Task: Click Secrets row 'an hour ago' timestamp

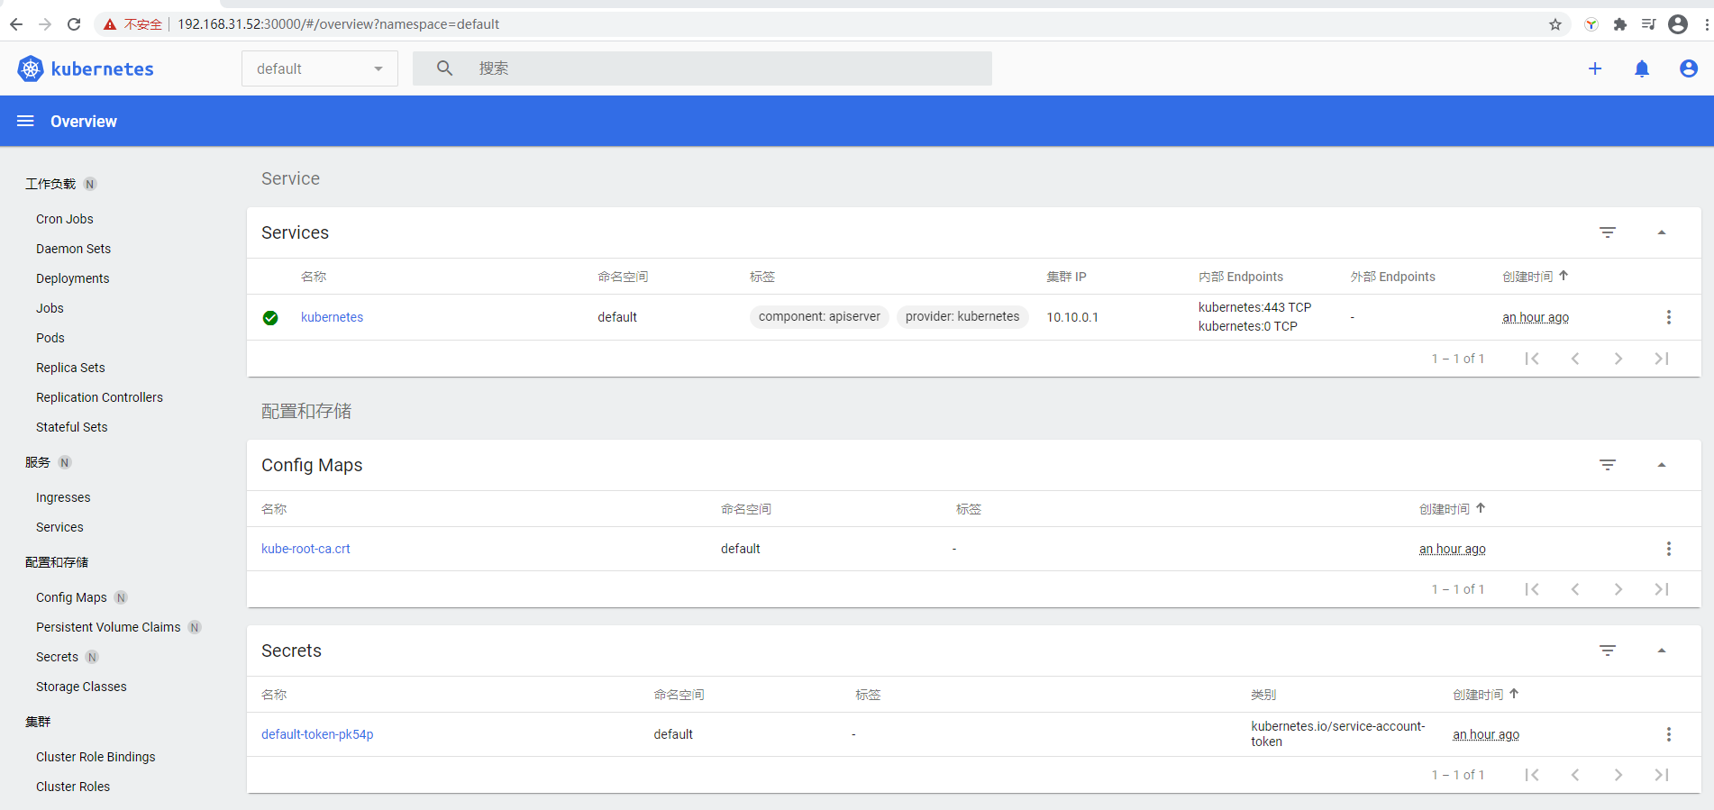Action: 1486,734
